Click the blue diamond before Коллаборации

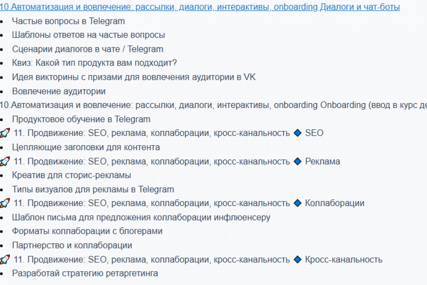(297, 203)
